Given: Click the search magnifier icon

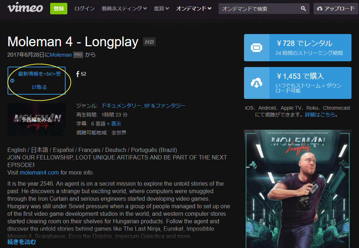Looking at the screenshot, I should (x=303, y=9).
